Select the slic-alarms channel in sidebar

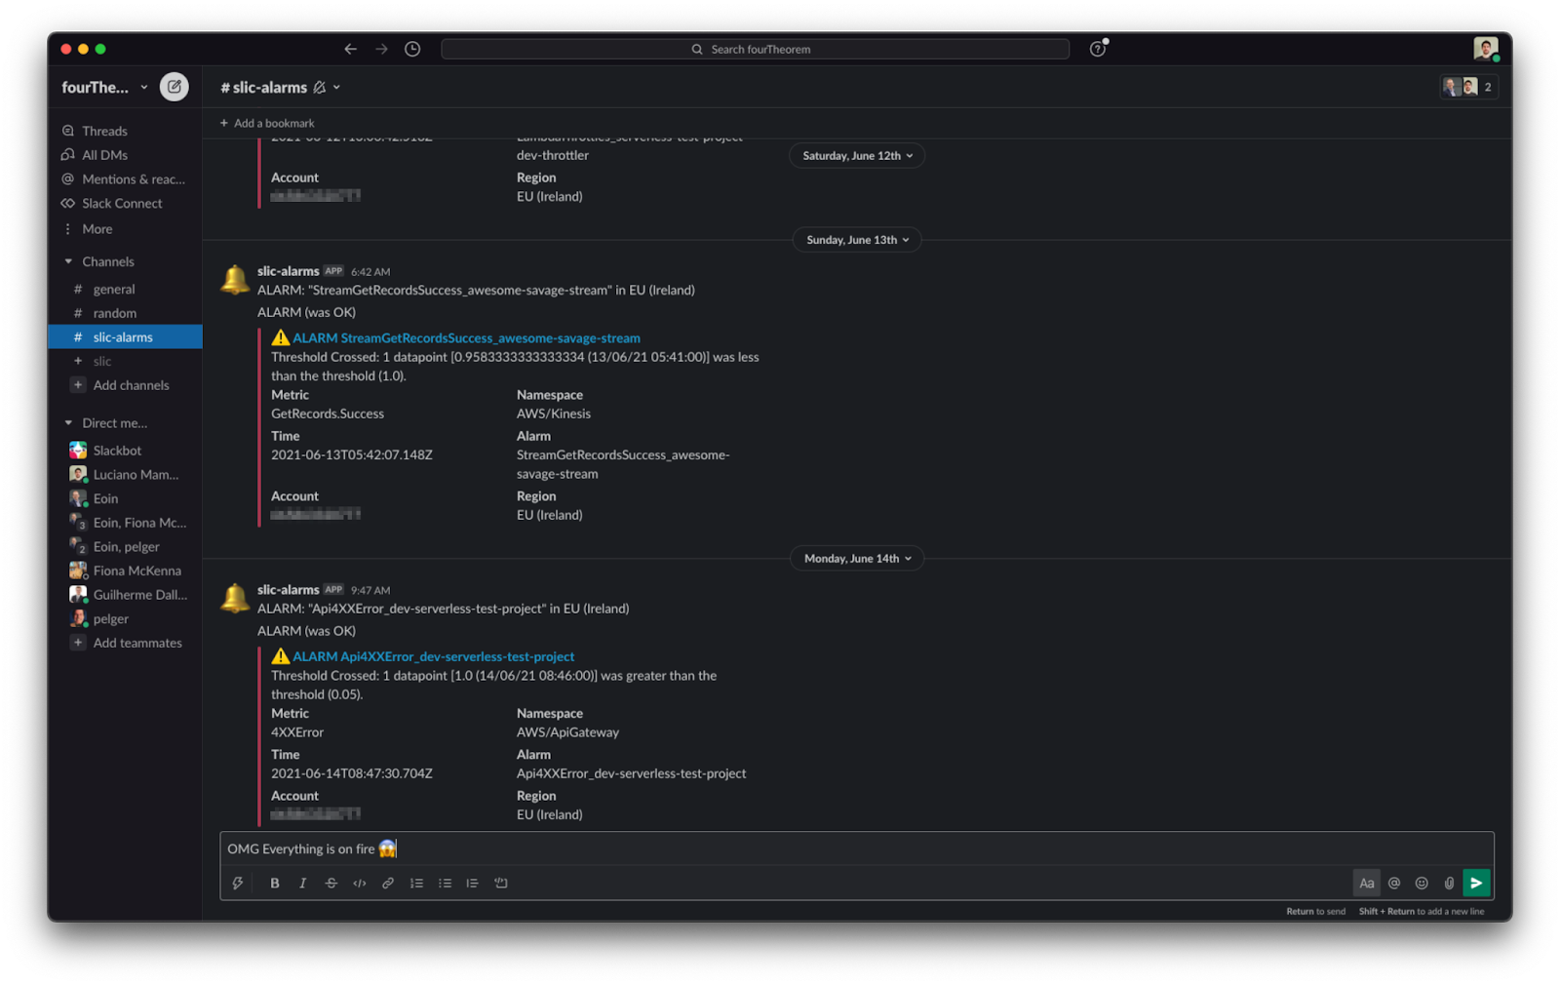[125, 336]
